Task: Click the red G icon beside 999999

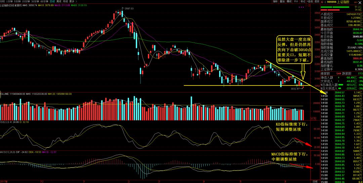Action: [322, 2]
